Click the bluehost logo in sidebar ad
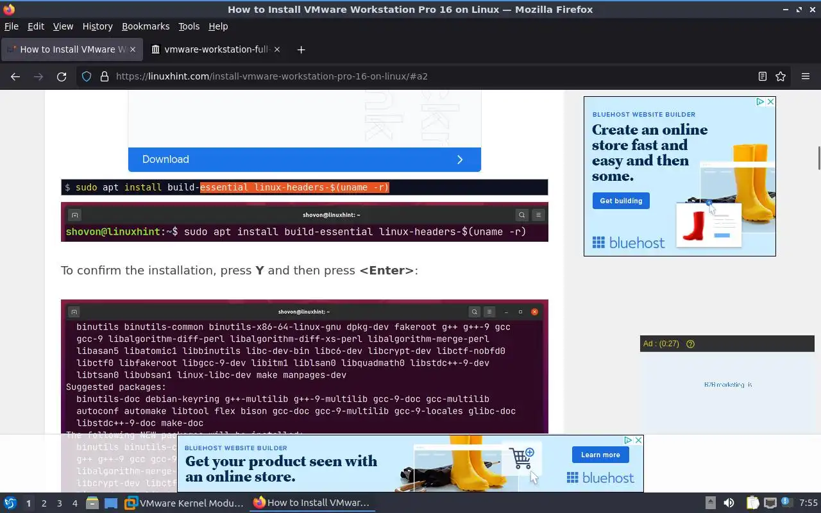This screenshot has width=821, height=513. coord(629,242)
